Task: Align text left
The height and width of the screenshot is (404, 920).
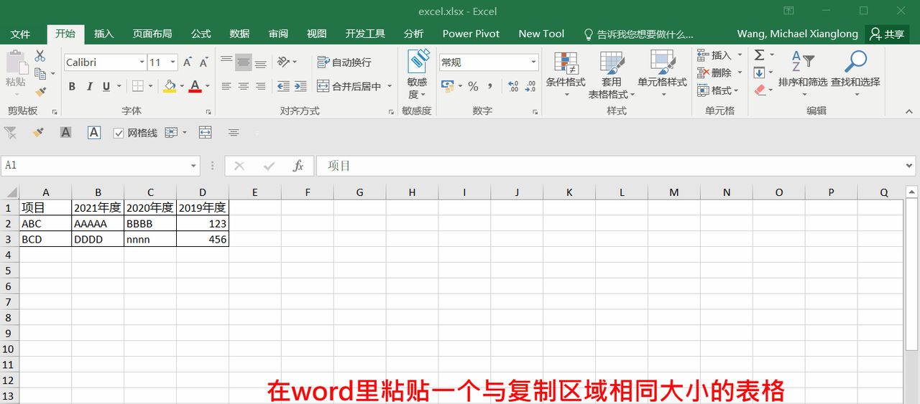Action: [226, 86]
